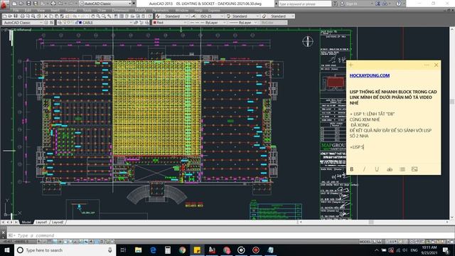Open the Draw menu

(102, 10)
